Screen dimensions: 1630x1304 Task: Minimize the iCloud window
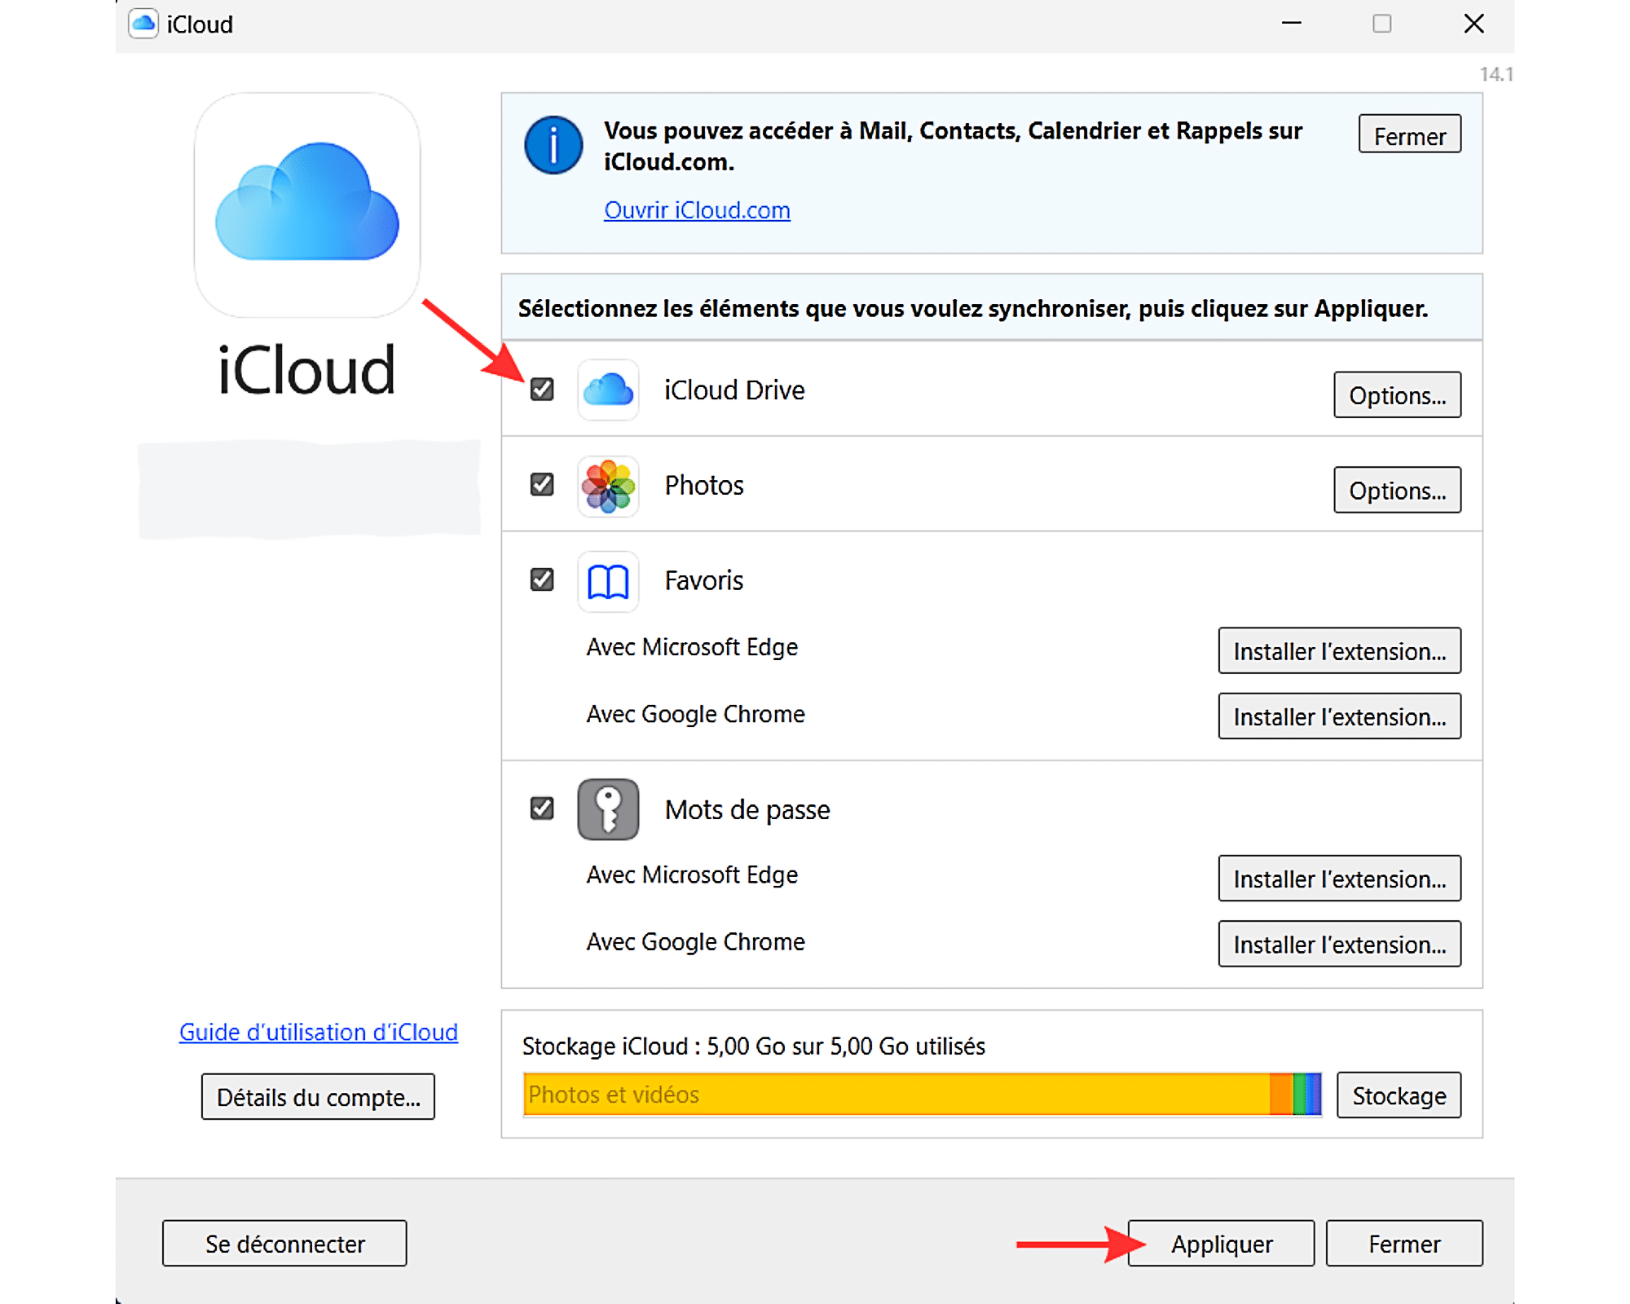(1292, 24)
